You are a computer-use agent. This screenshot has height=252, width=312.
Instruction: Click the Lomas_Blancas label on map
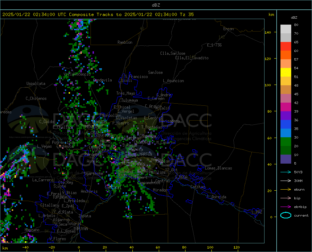tap(218, 168)
